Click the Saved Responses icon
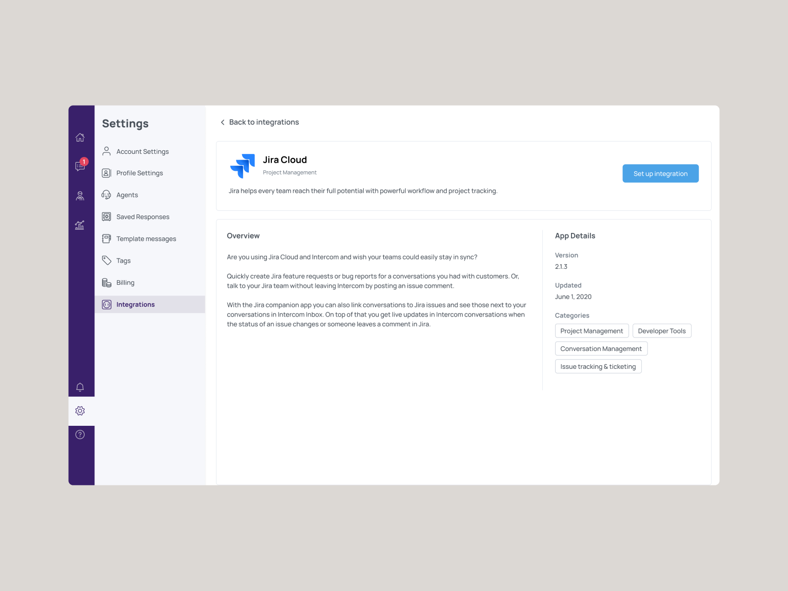Image resolution: width=788 pixels, height=591 pixels. [107, 217]
